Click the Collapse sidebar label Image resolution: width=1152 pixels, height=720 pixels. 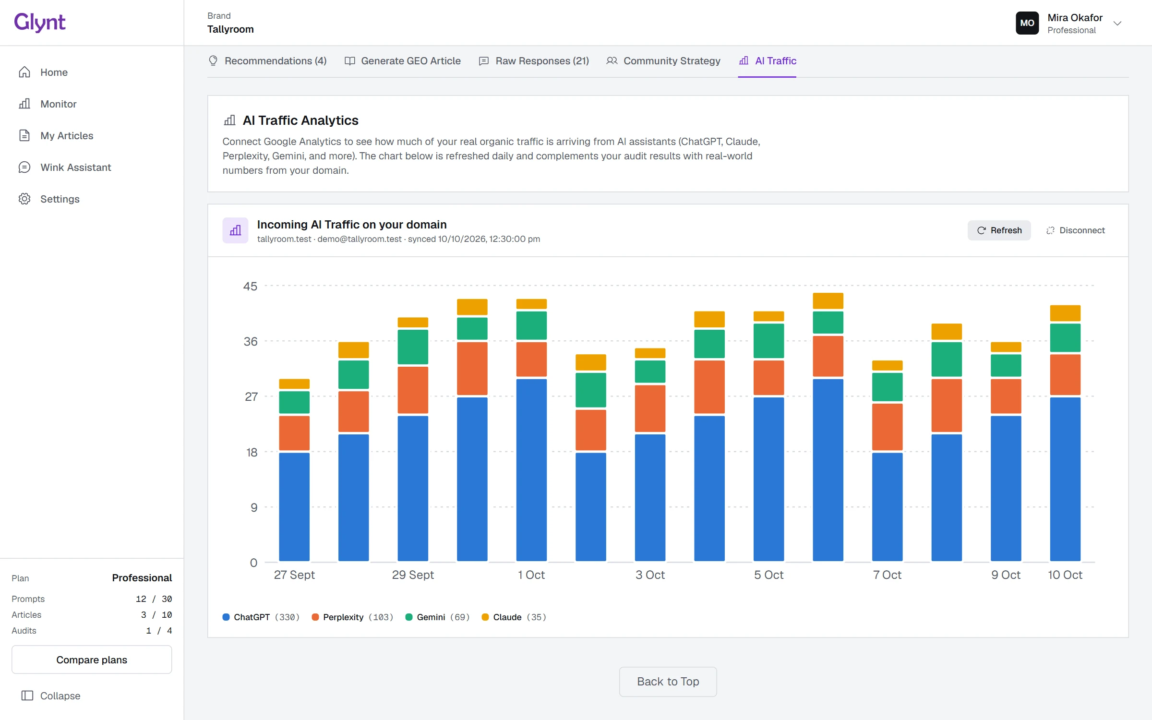[x=60, y=696]
